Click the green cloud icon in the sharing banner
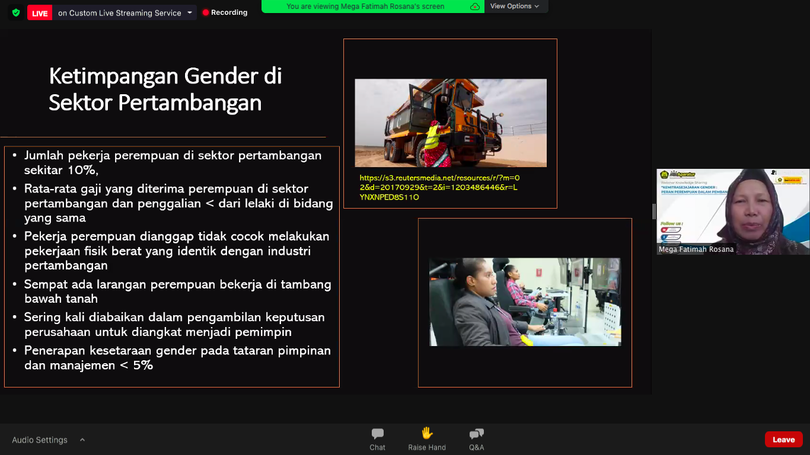 474,7
